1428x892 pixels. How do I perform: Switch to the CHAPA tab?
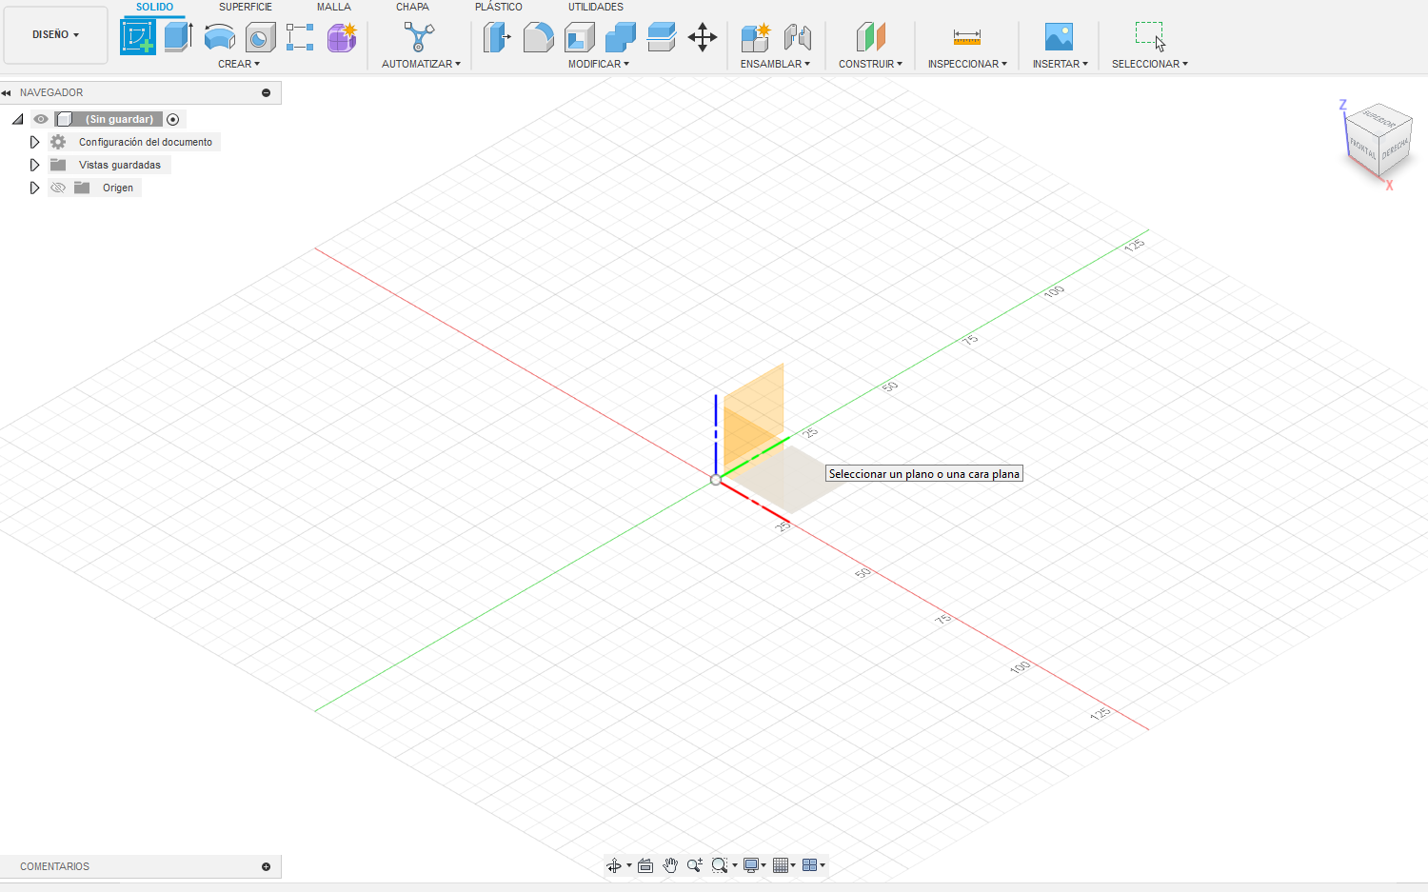tap(412, 7)
